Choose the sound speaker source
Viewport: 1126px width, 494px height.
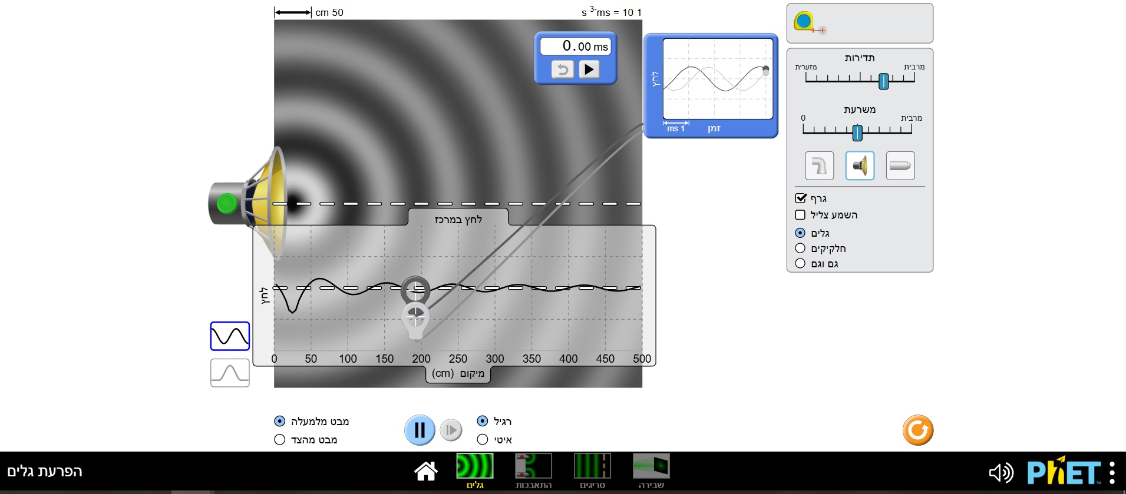coord(860,165)
